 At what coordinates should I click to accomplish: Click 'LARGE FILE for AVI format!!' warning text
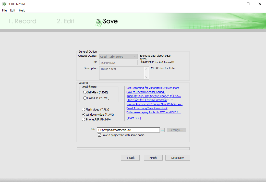coord(157,62)
